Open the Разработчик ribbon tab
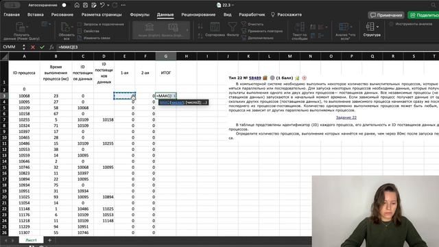439x247 pixels. point(252,14)
